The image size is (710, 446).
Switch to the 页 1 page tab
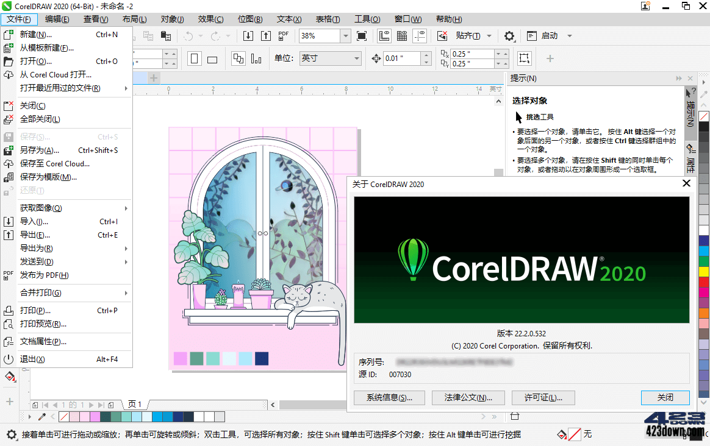(x=135, y=404)
